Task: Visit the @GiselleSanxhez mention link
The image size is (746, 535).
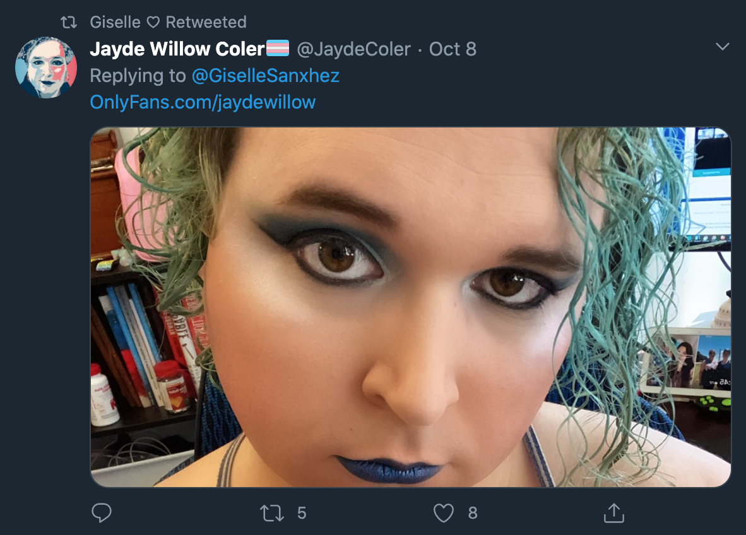Action: [x=266, y=76]
